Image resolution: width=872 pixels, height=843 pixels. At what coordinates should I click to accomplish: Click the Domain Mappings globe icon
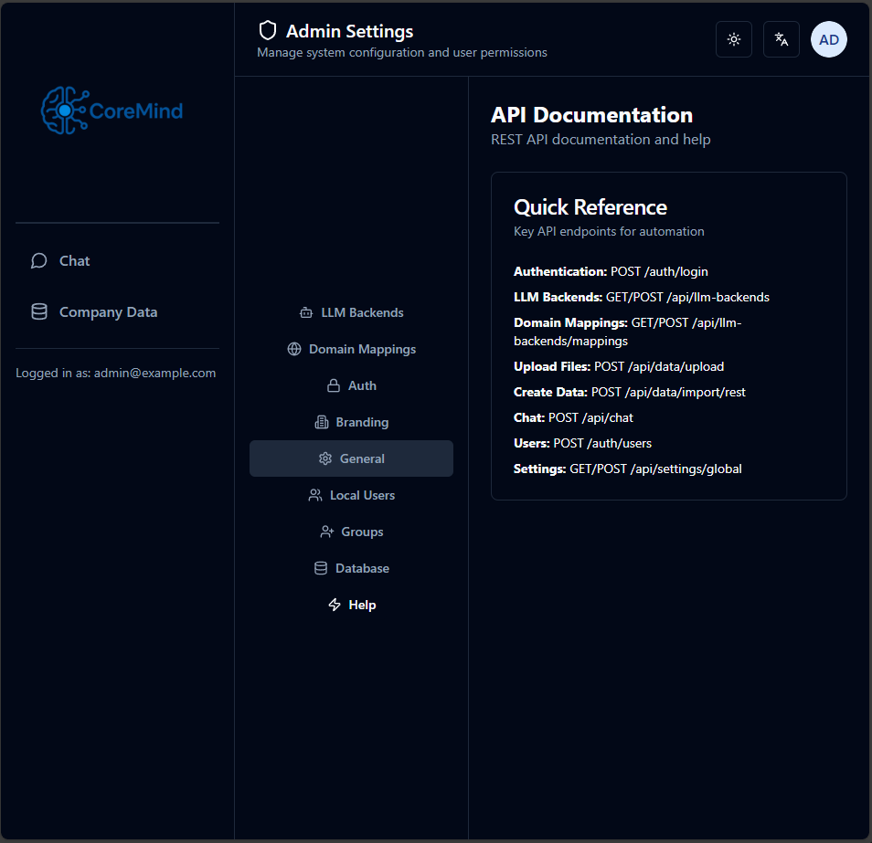293,348
